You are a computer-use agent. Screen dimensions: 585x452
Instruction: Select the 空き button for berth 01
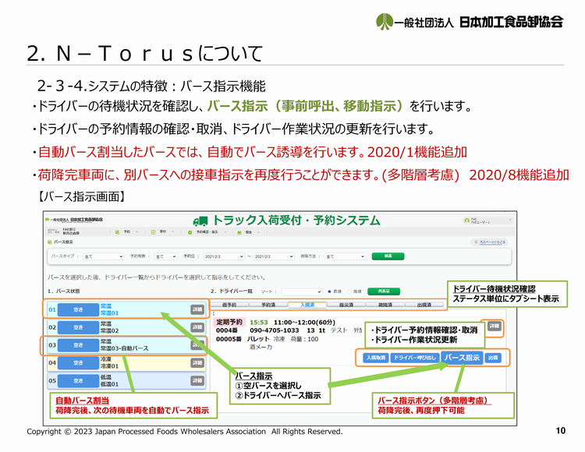click(78, 309)
